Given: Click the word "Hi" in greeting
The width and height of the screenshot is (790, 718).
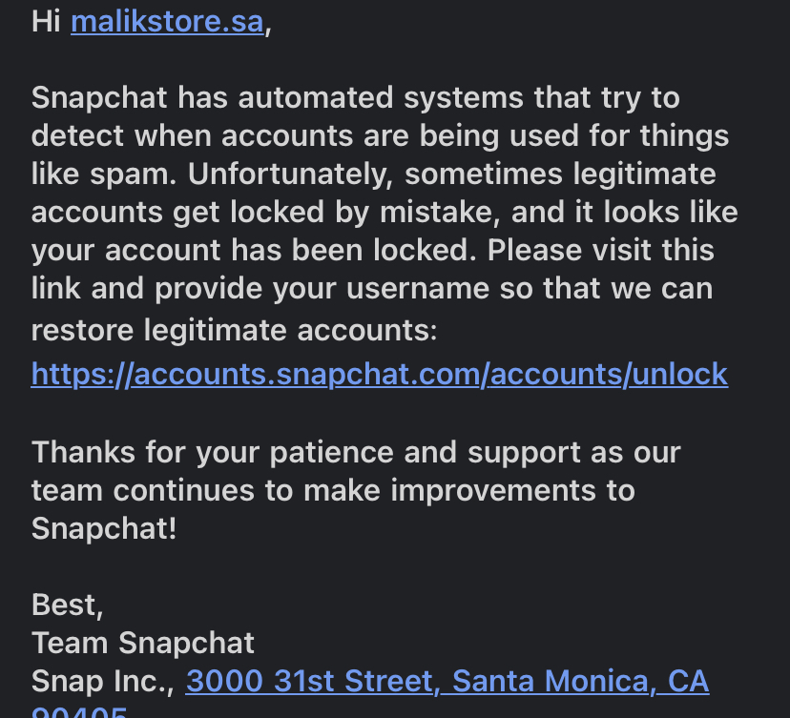Looking at the screenshot, I should tap(46, 22).
